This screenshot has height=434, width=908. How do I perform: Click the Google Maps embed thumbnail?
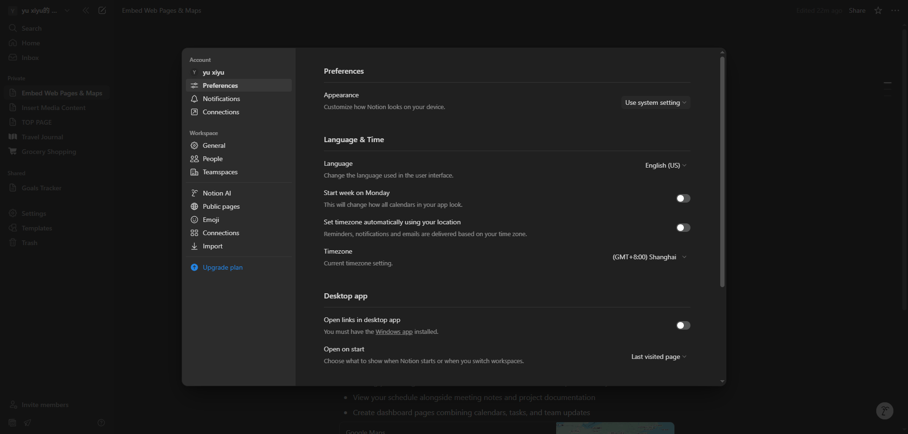point(615,428)
